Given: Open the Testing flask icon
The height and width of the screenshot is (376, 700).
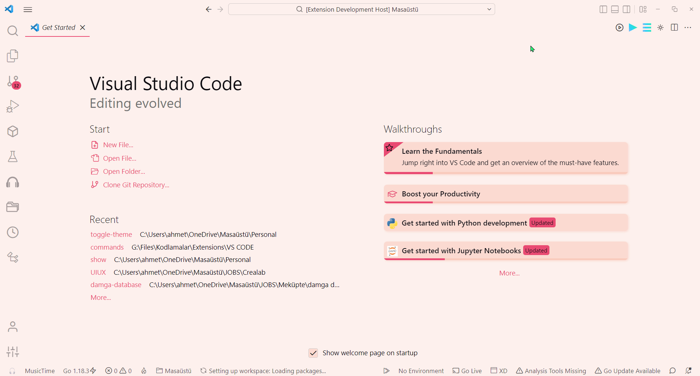Looking at the screenshot, I should (13, 157).
